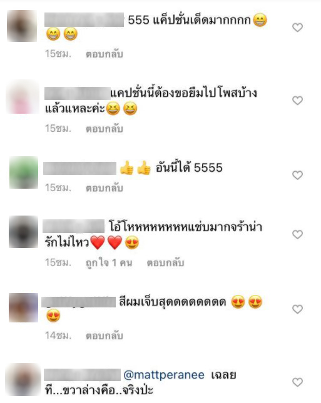
Task: Open blurred username on 'อันนี้ได้ 5555' comment
Action: (80, 168)
